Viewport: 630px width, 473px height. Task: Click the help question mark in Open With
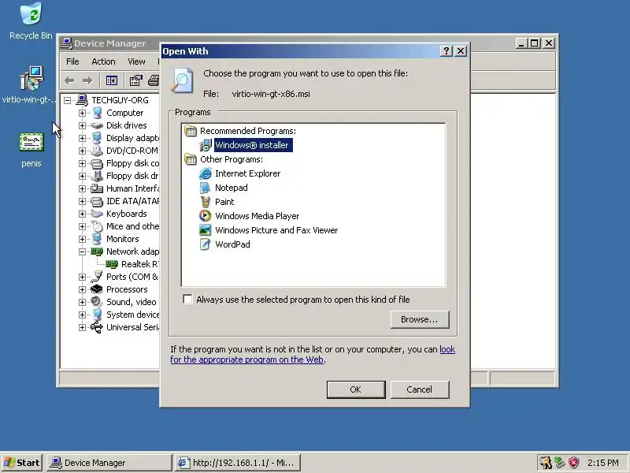447,51
